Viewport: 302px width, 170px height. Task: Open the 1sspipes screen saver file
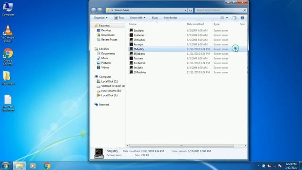tap(139, 30)
